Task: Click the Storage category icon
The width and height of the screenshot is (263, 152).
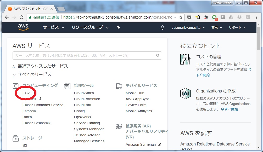Action: [16, 138]
